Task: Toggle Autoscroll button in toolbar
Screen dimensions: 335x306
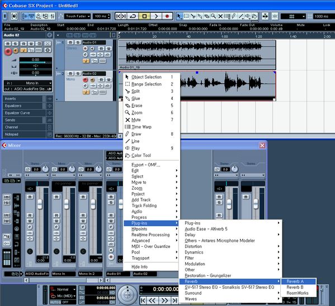Action: (x=265, y=16)
